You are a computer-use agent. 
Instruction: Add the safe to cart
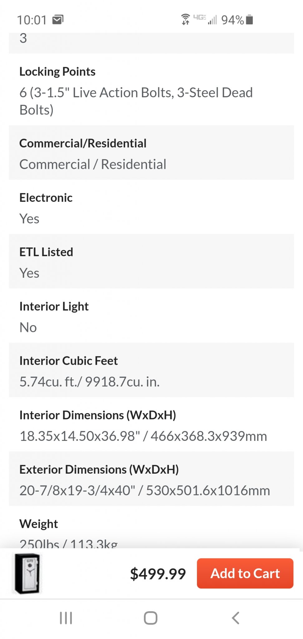(x=245, y=573)
